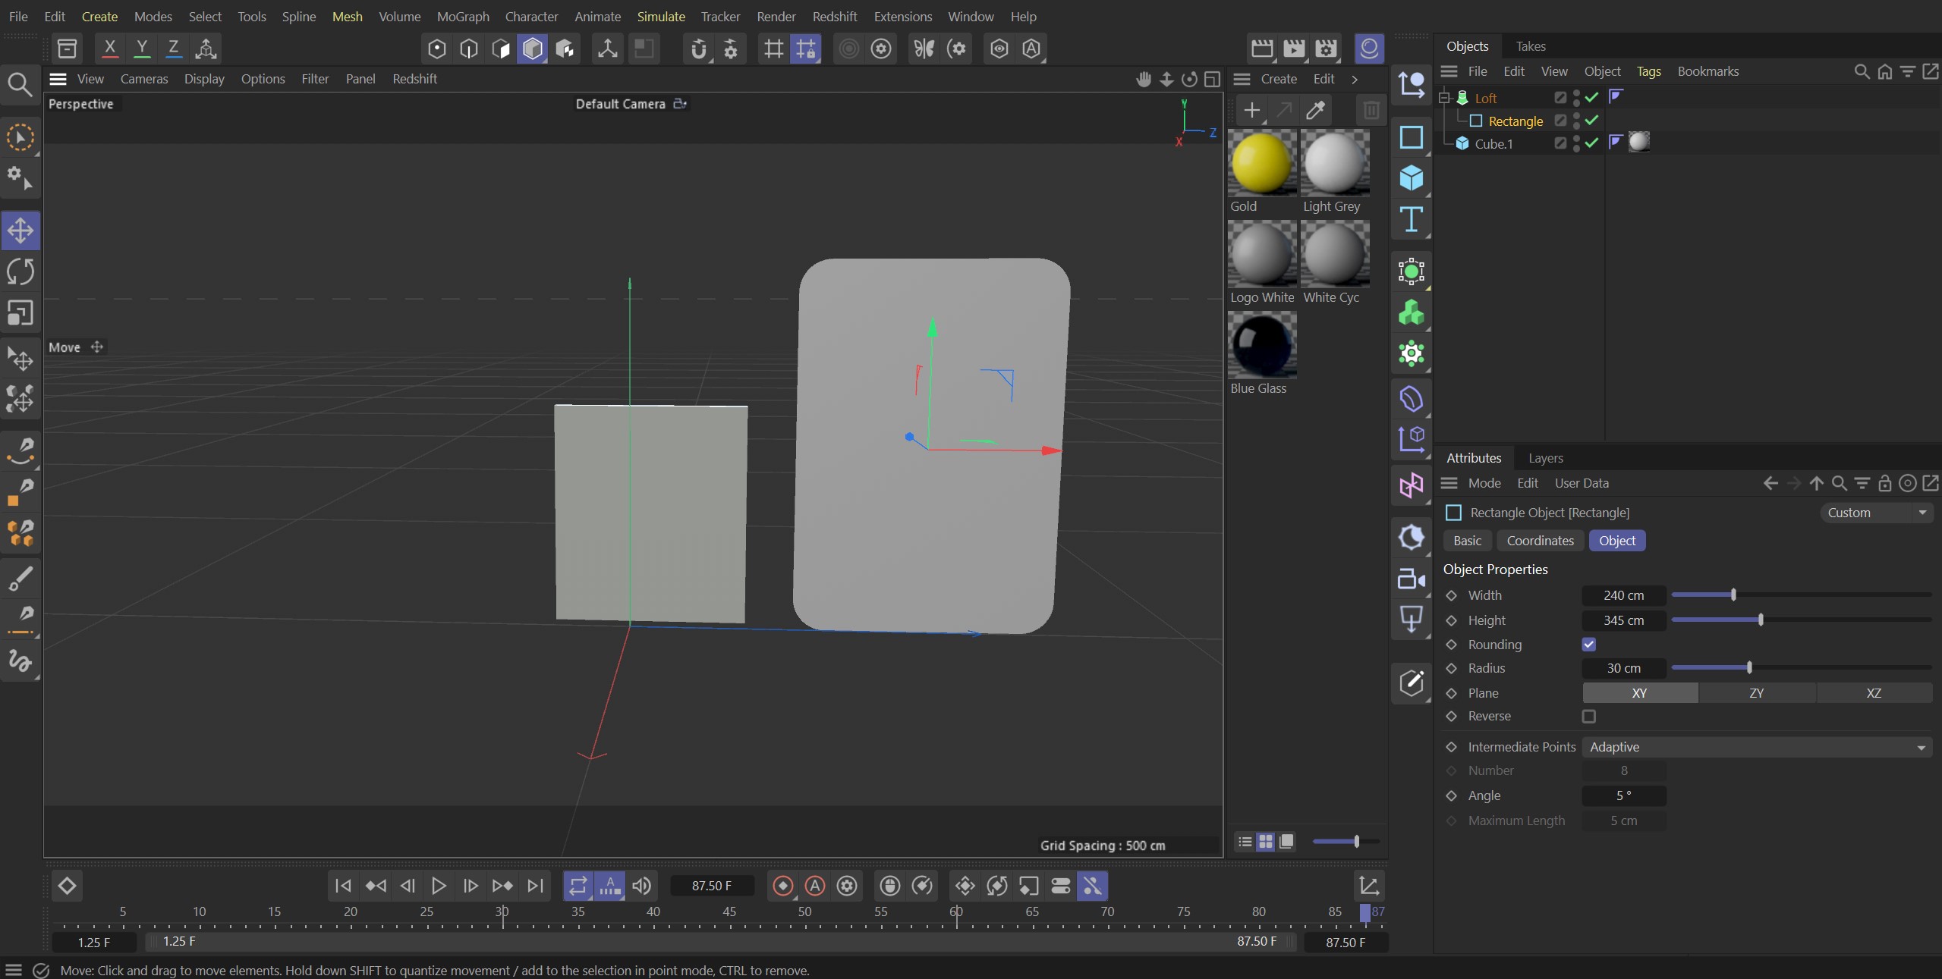Toggle the X axis lock icon
The image size is (1942, 979).
pyautogui.click(x=110, y=49)
